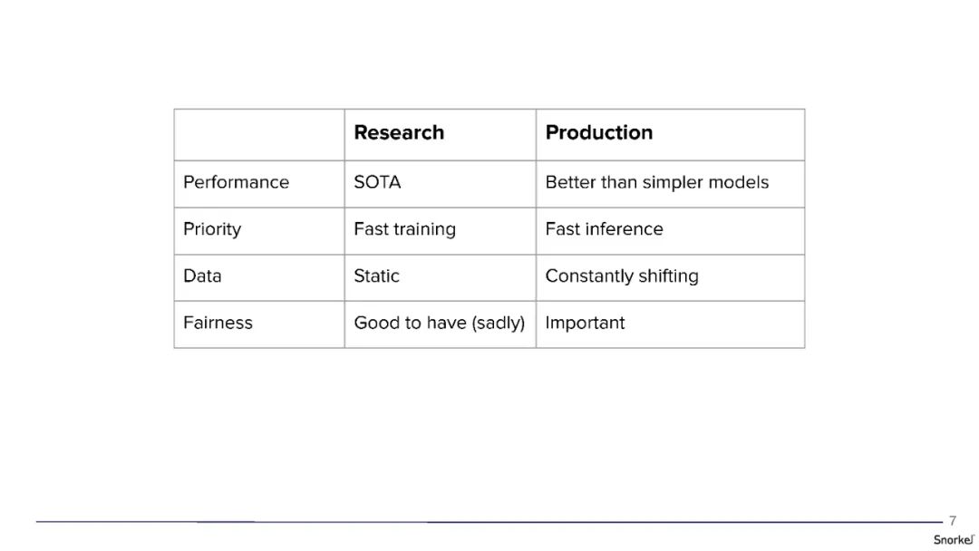Select the SOTA table cell
979x551 pixels.
click(377, 182)
